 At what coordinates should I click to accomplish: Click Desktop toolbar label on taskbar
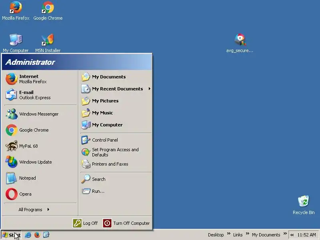pyautogui.click(x=216, y=235)
